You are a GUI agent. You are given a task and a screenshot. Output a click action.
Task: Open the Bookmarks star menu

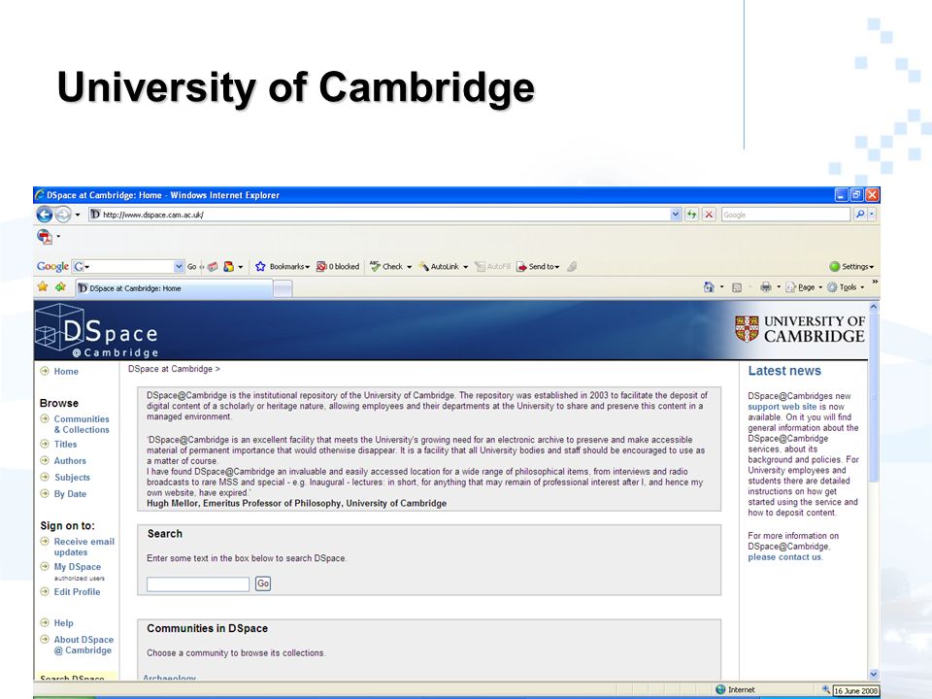[283, 267]
